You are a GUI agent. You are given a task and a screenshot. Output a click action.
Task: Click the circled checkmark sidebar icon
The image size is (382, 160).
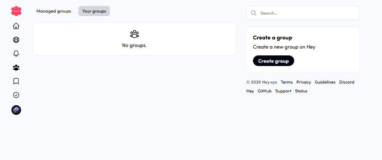pos(16,95)
